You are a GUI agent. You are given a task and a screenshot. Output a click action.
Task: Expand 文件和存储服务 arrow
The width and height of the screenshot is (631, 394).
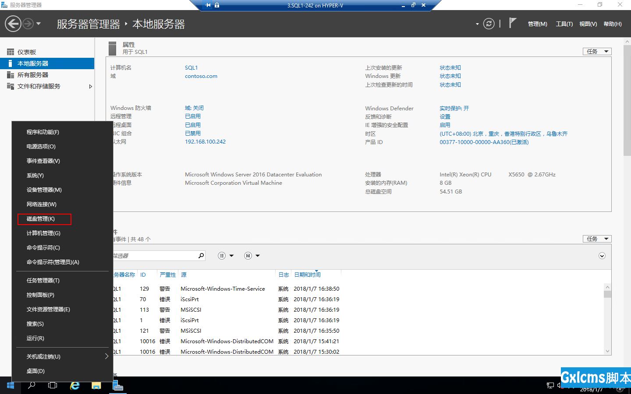tap(90, 86)
